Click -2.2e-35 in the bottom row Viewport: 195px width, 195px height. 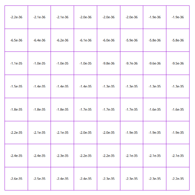[178, 179]
